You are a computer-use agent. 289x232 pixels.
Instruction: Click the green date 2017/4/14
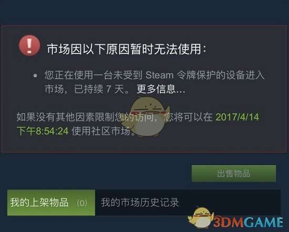[238, 117]
